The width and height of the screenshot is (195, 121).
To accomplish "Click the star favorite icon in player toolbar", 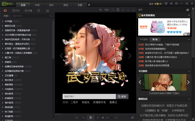I will 128,10.
